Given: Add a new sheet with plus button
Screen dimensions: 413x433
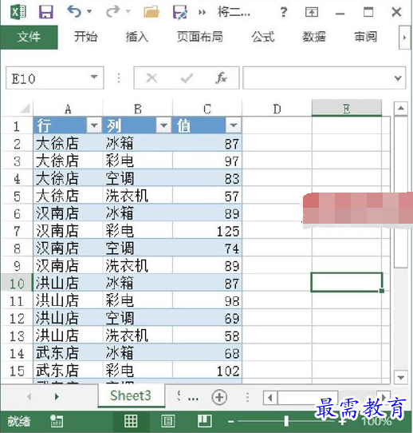Looking at the screenshot, I should pyautogui.click(x=219, y=397).
